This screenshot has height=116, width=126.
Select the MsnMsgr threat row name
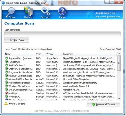pyautogui.click(x=13, y=93)
